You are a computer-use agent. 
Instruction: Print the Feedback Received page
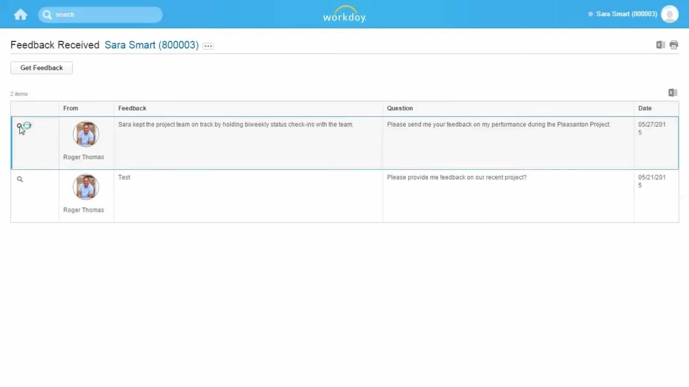[674, 45]
